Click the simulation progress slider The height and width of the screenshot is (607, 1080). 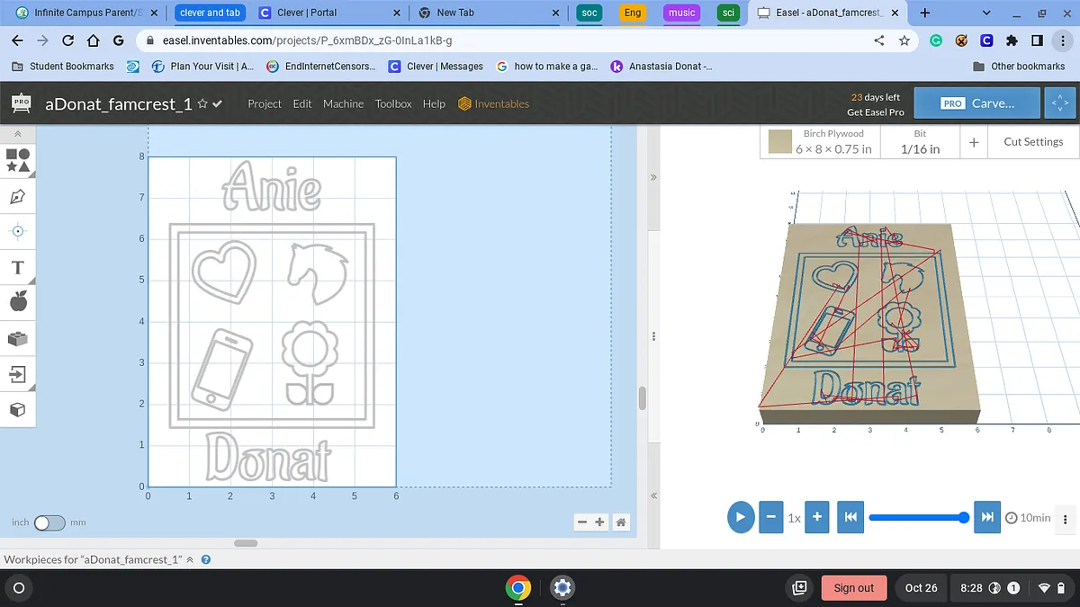tap(916, 517)
